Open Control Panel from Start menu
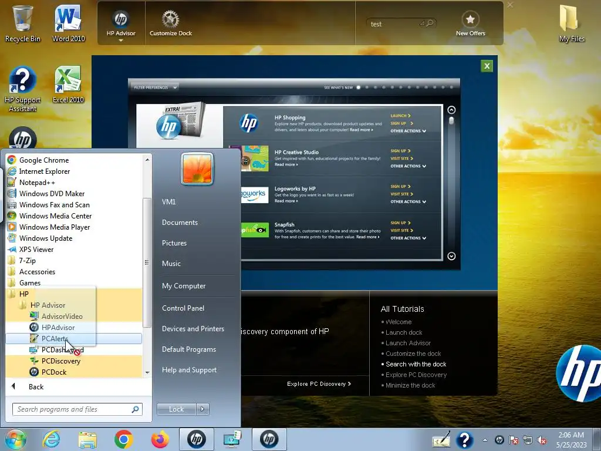 pyautogui.click(x=183, y=308)
